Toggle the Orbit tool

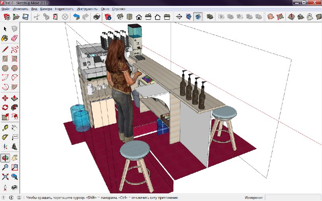[5, 158]
